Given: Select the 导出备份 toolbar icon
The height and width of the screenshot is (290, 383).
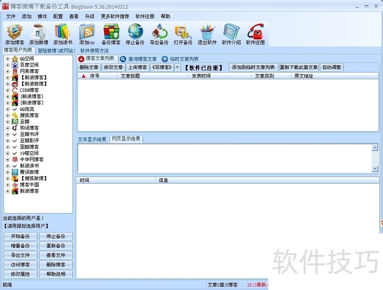Looking at the screenshot, I should 159,32.
